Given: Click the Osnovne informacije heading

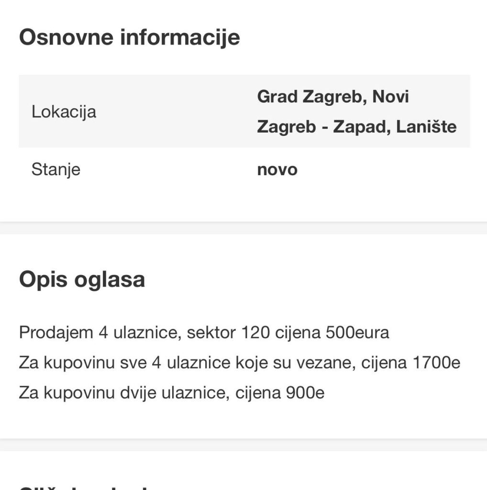Looking at the screenshot, I should click(x=129, y=37).
